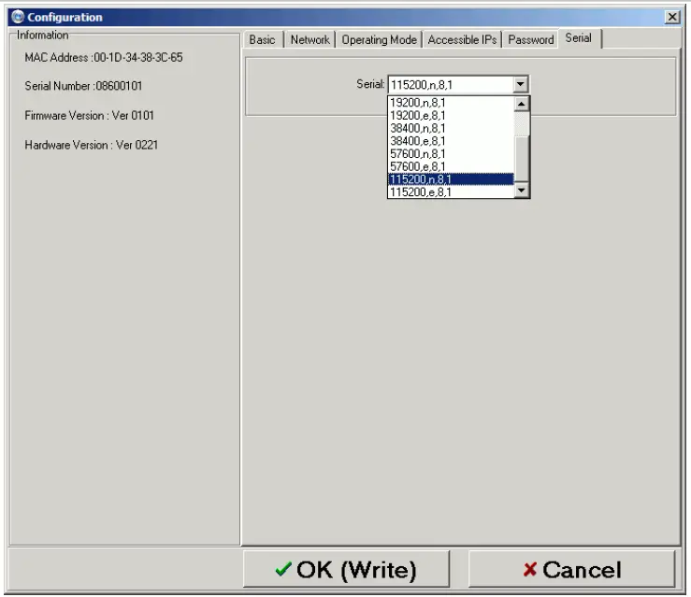Confirm with OK (Write) button
Screen dimensions: 691x597
(x=346, y=569)
